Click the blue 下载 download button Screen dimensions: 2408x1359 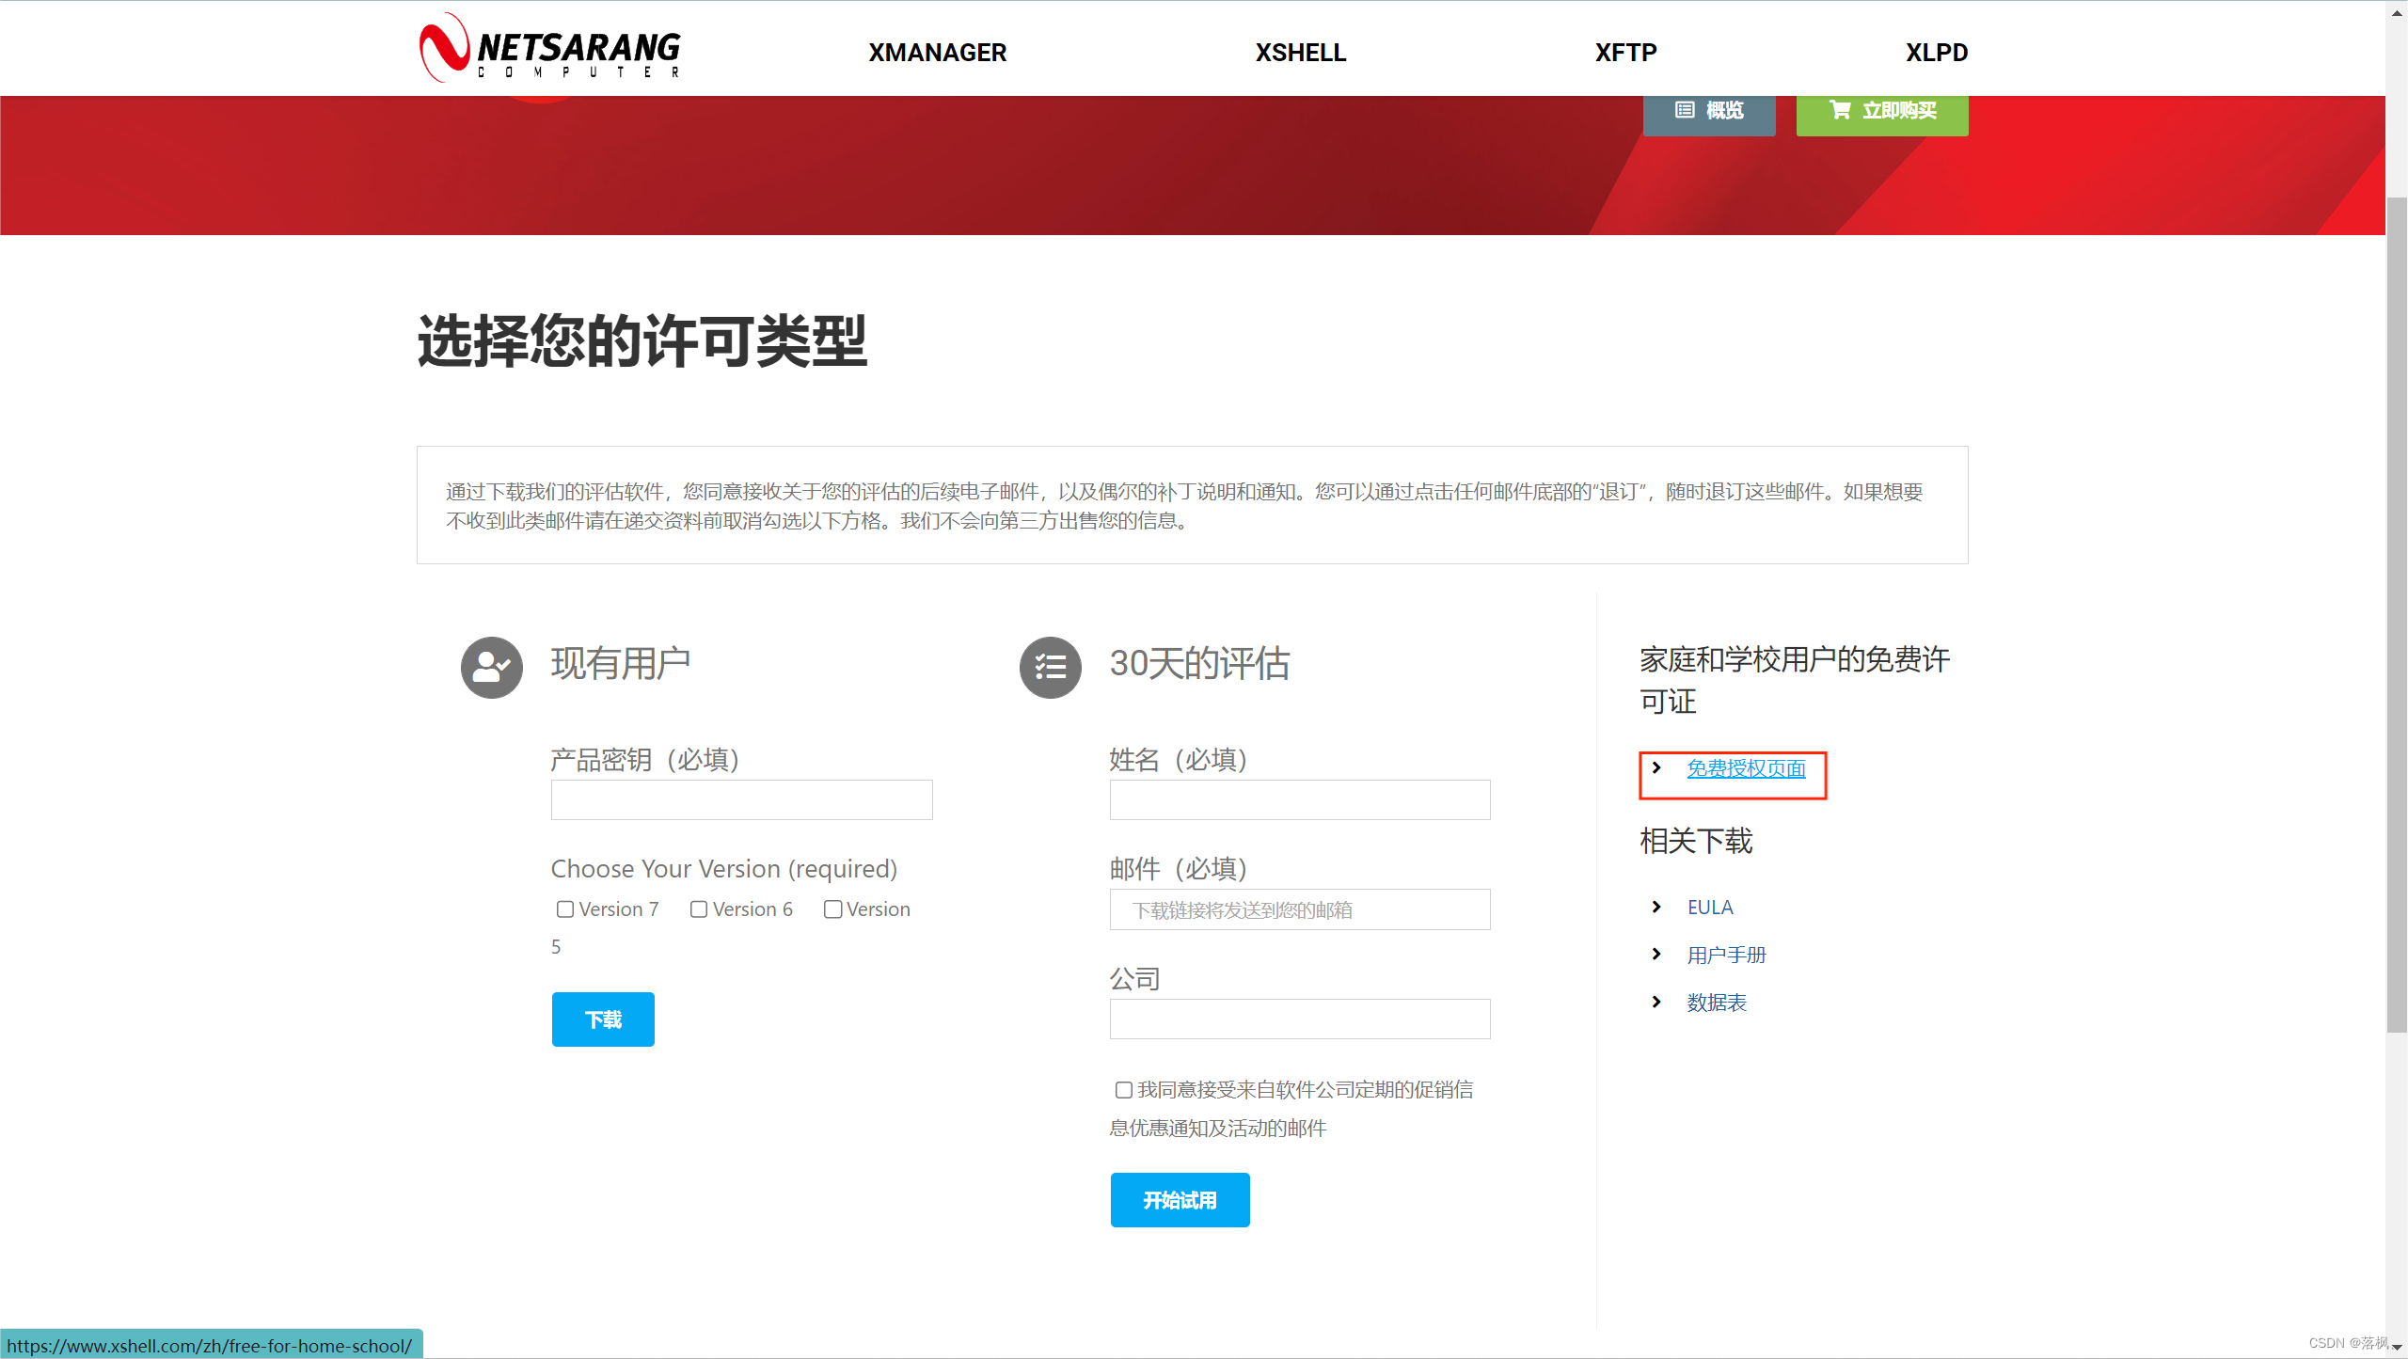(x=603, y=1019)
